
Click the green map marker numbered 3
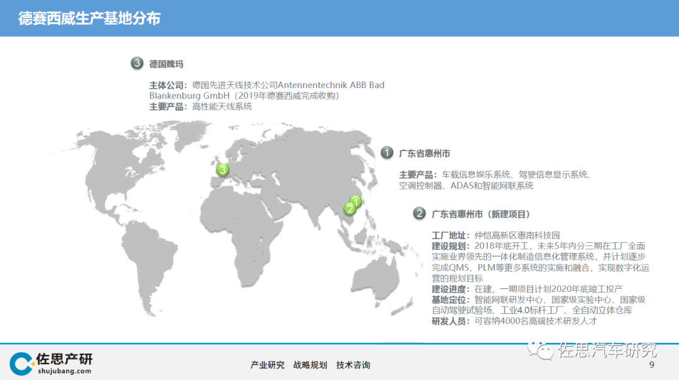click(223, 170)
